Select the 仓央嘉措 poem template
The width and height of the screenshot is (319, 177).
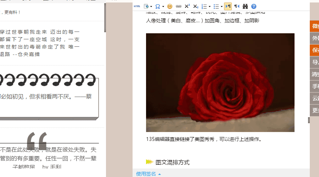coord(40,43)
